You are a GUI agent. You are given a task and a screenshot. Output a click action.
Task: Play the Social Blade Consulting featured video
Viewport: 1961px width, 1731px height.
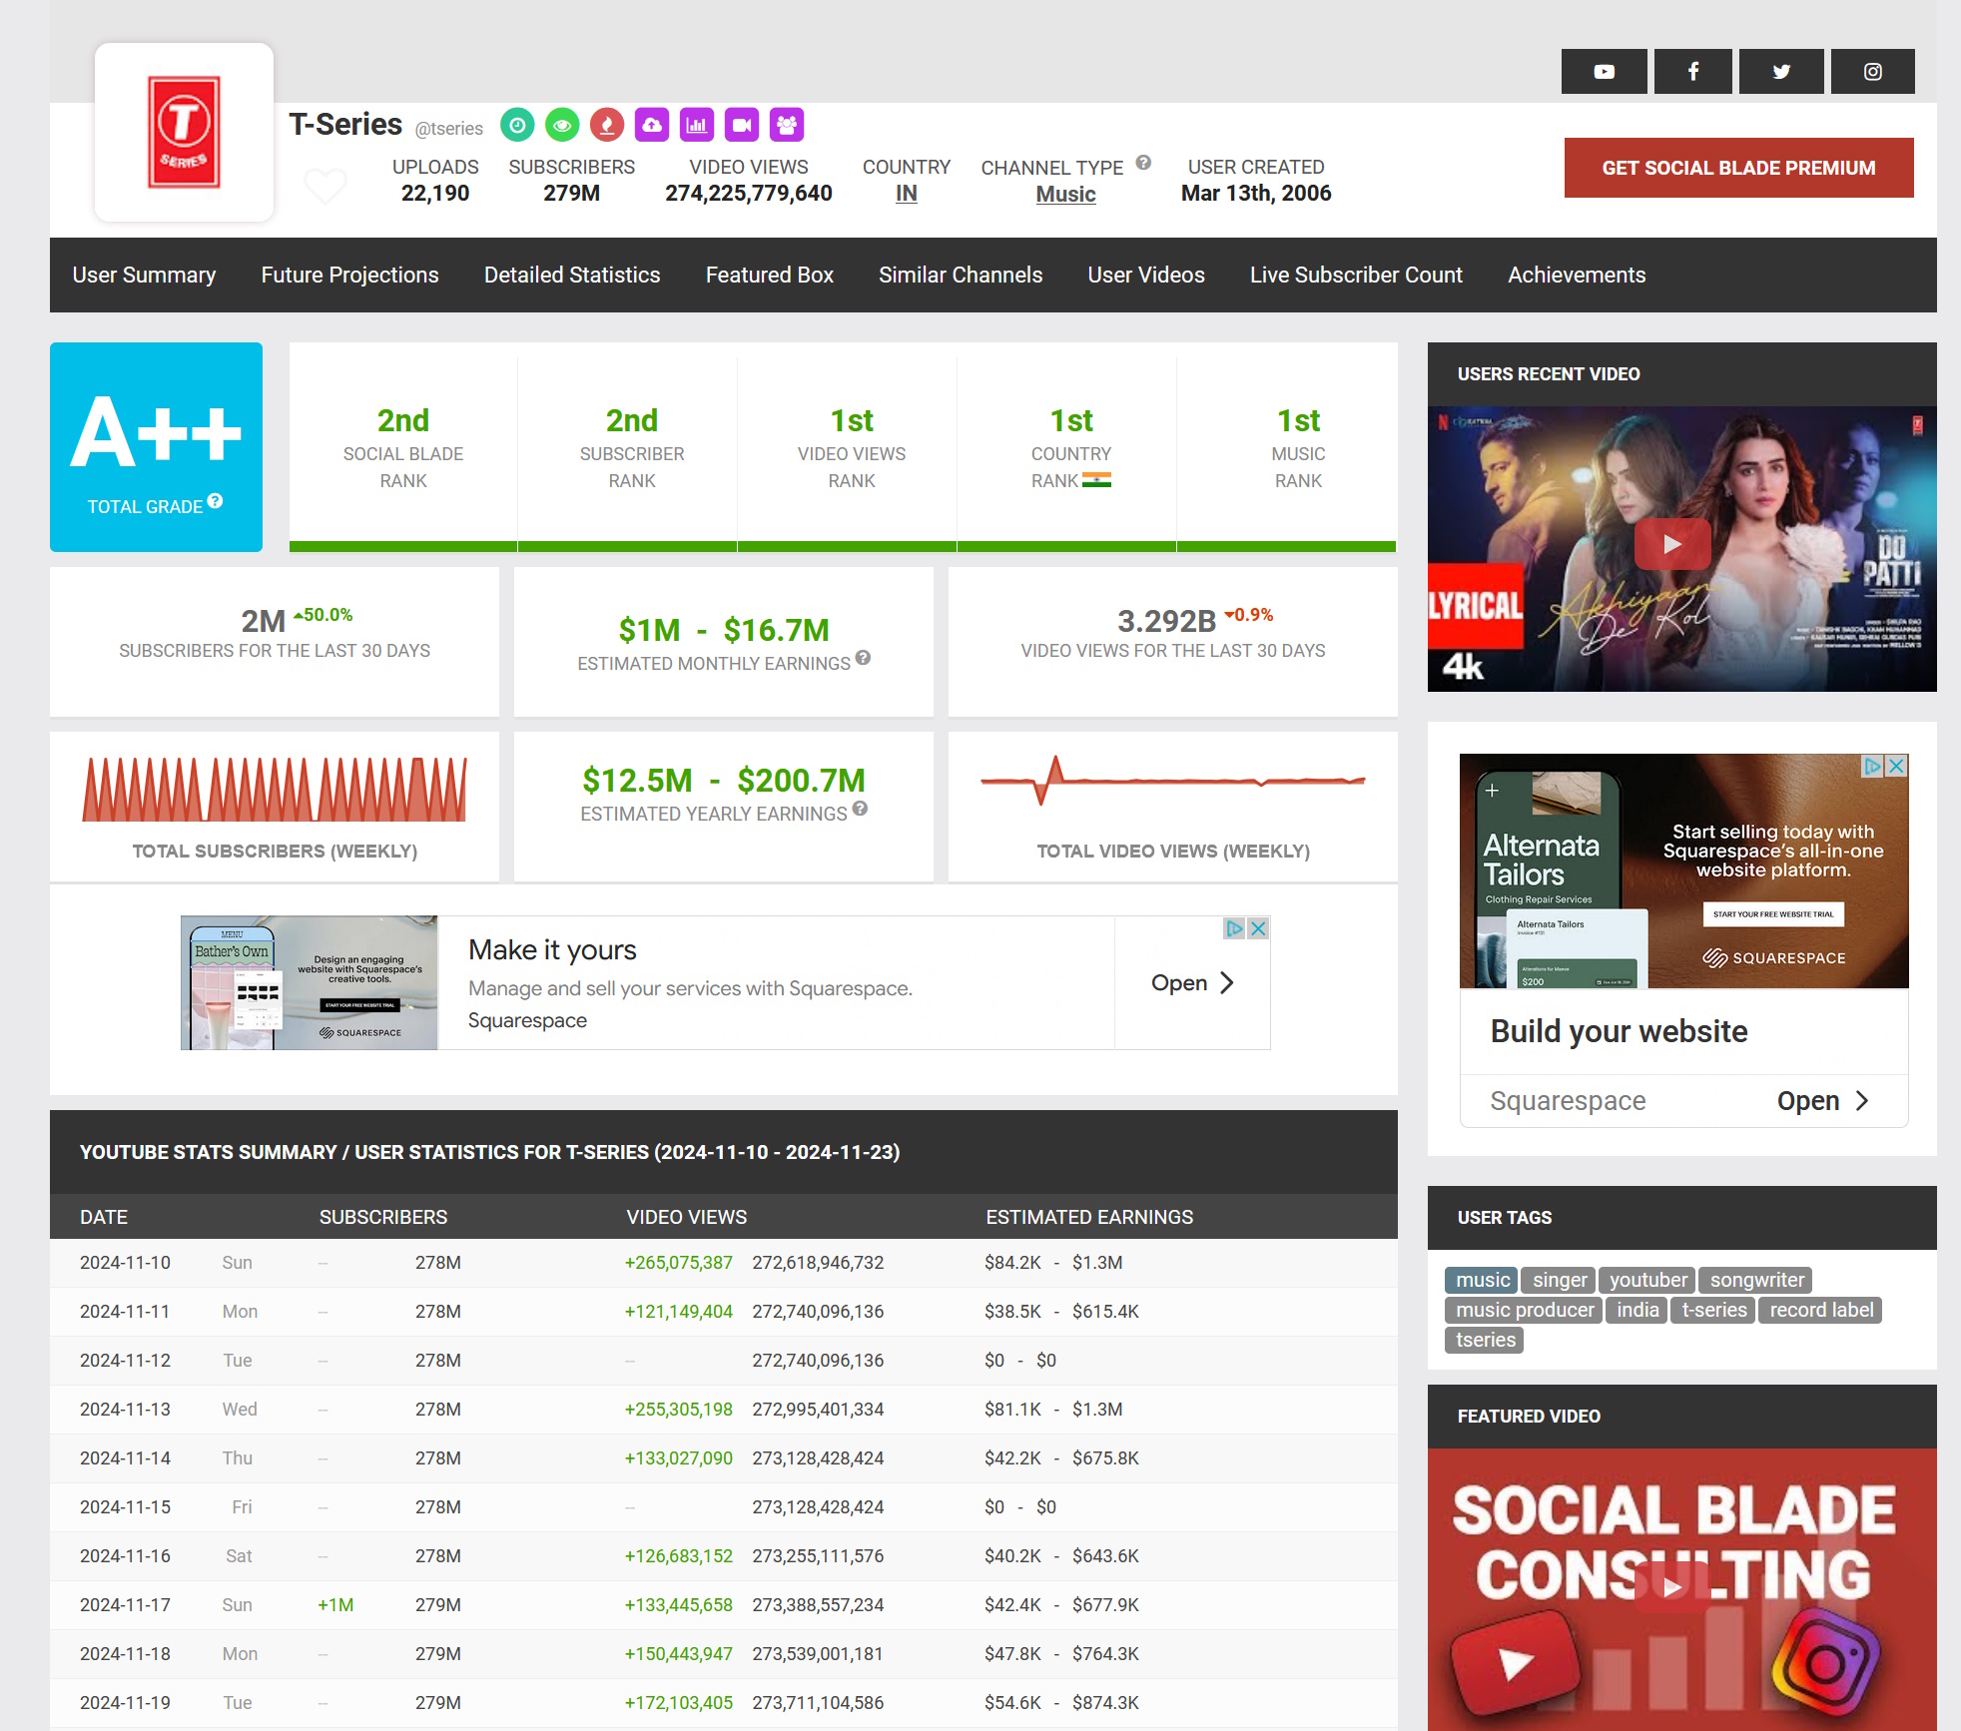click(x=1672, y=1587)
